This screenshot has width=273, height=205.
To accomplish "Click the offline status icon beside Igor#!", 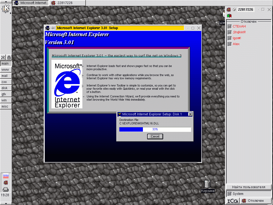I will [230, 38].
